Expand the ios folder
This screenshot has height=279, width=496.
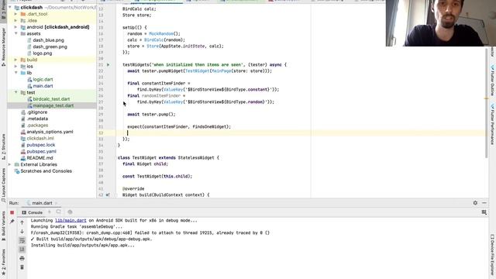point(15,67)
